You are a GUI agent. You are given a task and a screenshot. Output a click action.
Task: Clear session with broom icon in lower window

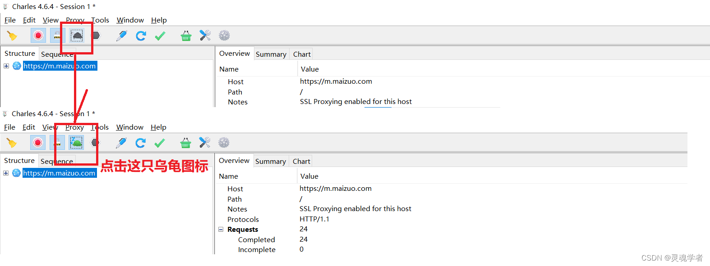[12, 143]
